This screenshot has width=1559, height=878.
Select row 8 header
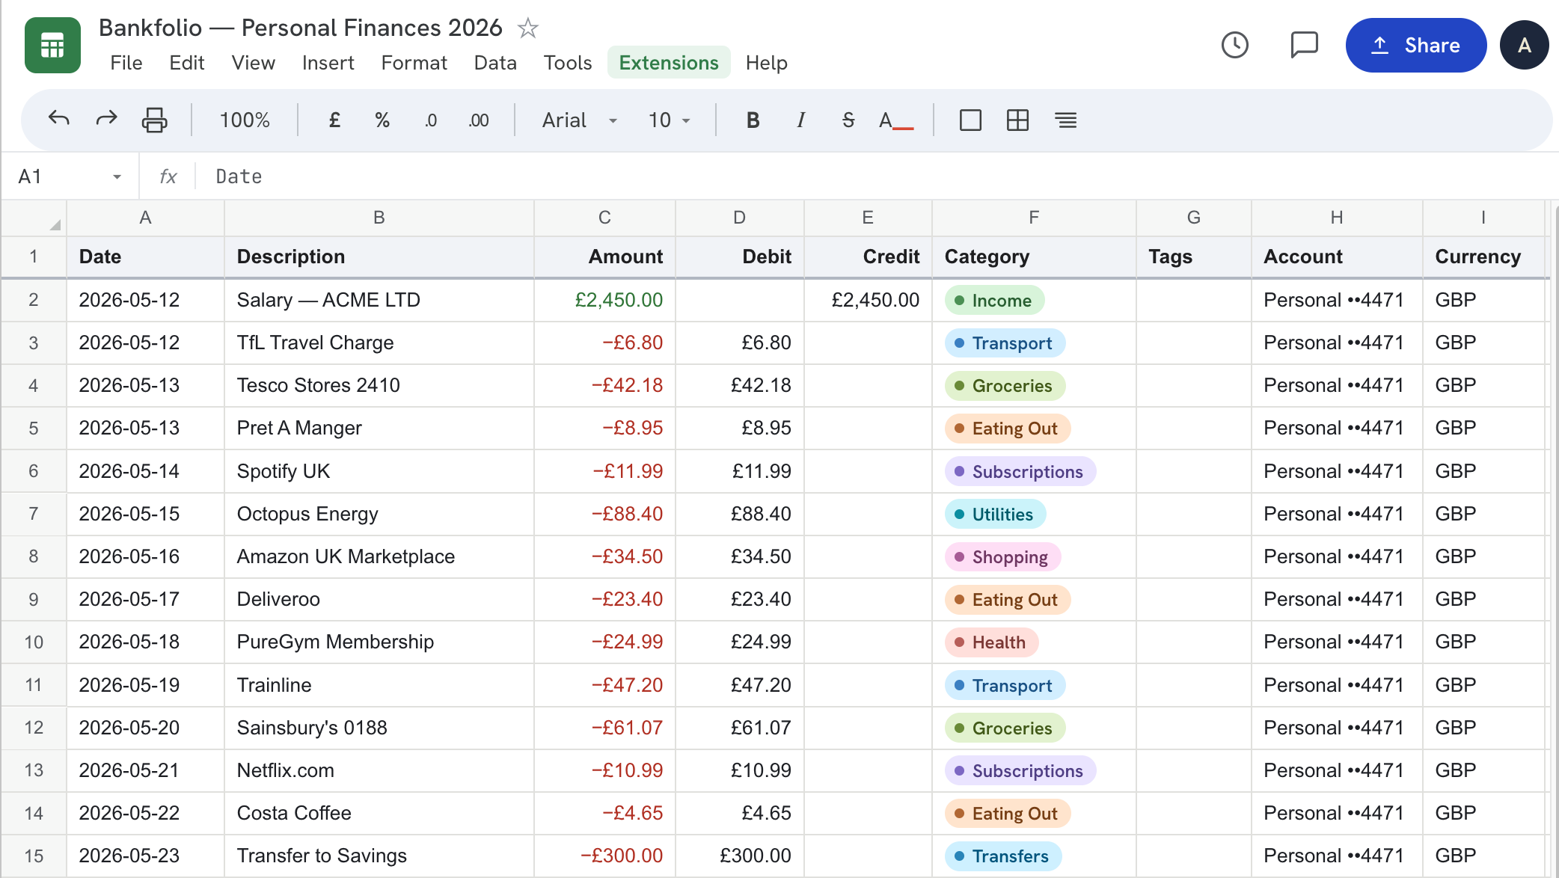34,556
